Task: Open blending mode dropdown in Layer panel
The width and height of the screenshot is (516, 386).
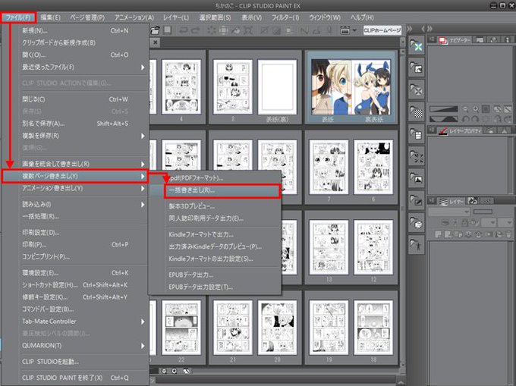Action: [x=449, y=212]
